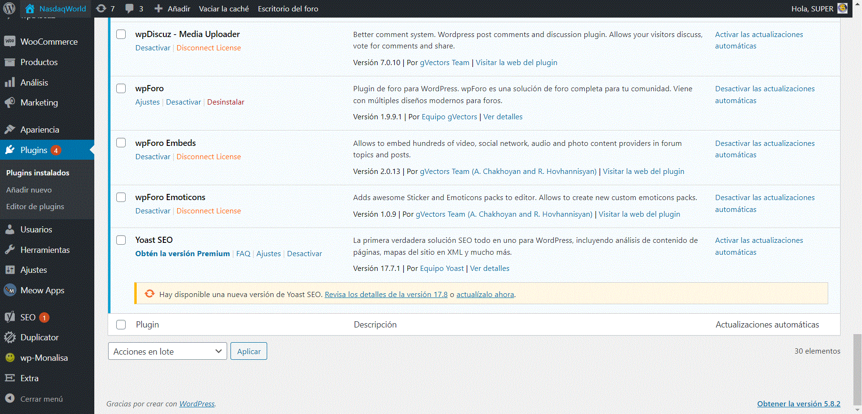Open the updates icon showing 7
Screen dimensions: 862x414
point(101,9)
